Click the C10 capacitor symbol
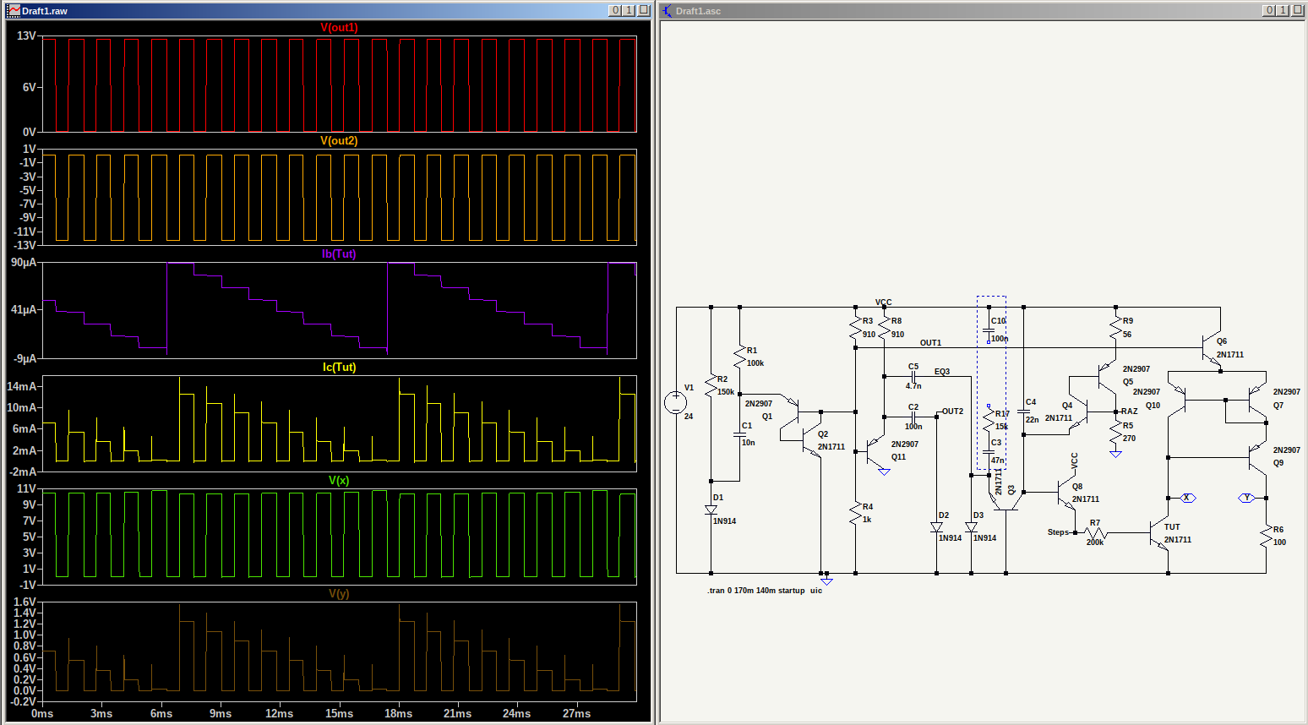This screenshot has width=1308, height=725. tap(989, 330)
